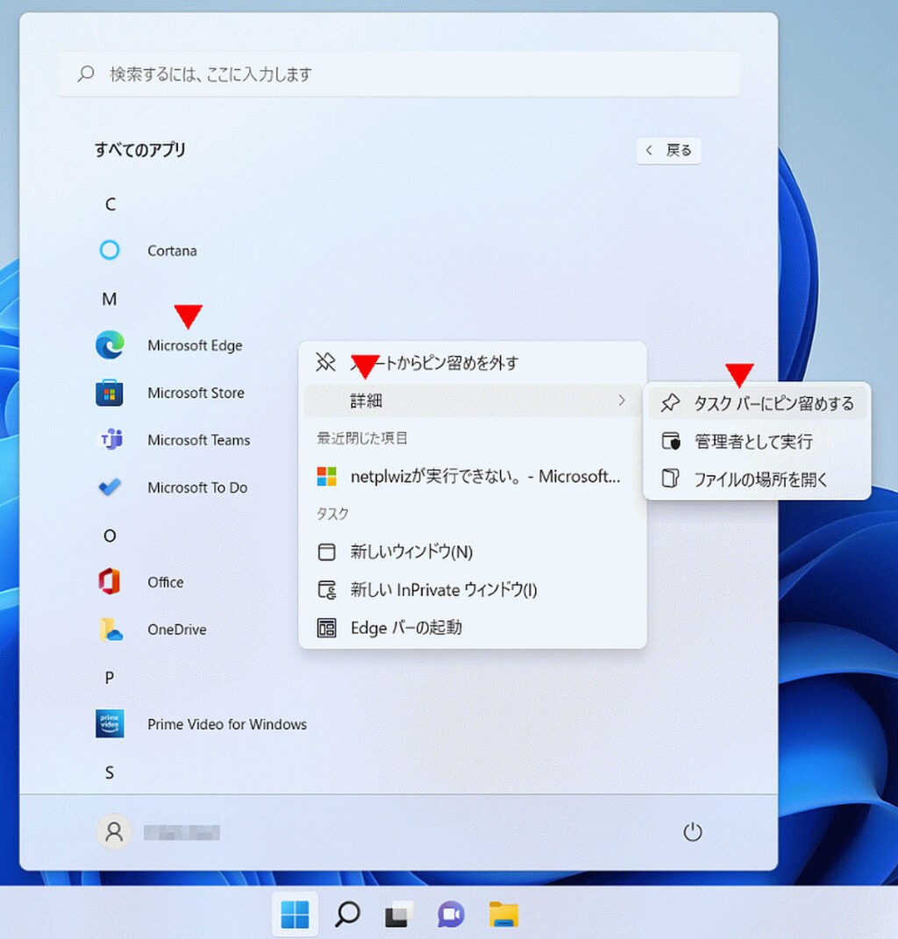Click the タスク section label
898x939 pixels.
coord(332,514)
